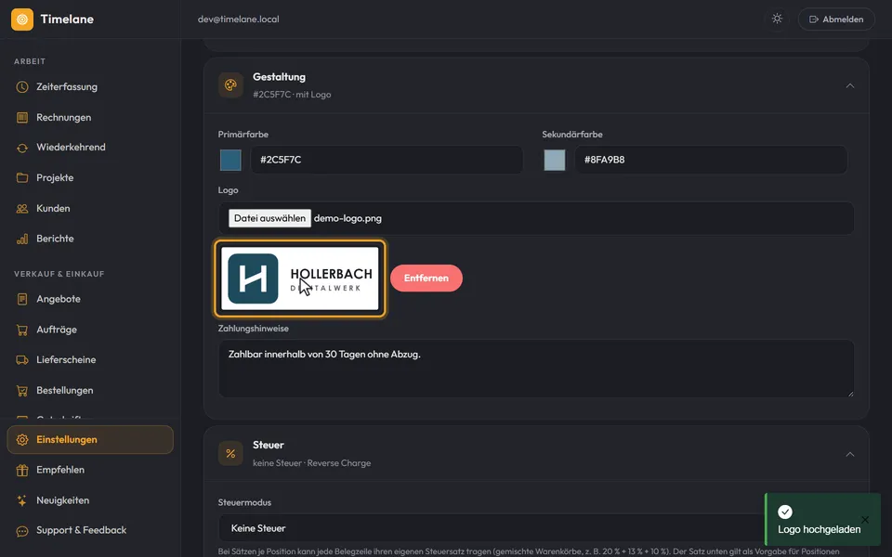Click the Bestellungen cart icon
This screenshot has width=892, height=557.
point(22,391)
